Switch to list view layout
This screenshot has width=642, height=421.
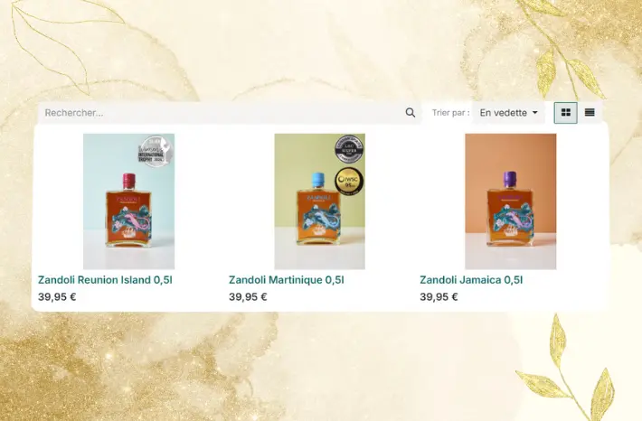pyautogui.click(x=590, y=113)
